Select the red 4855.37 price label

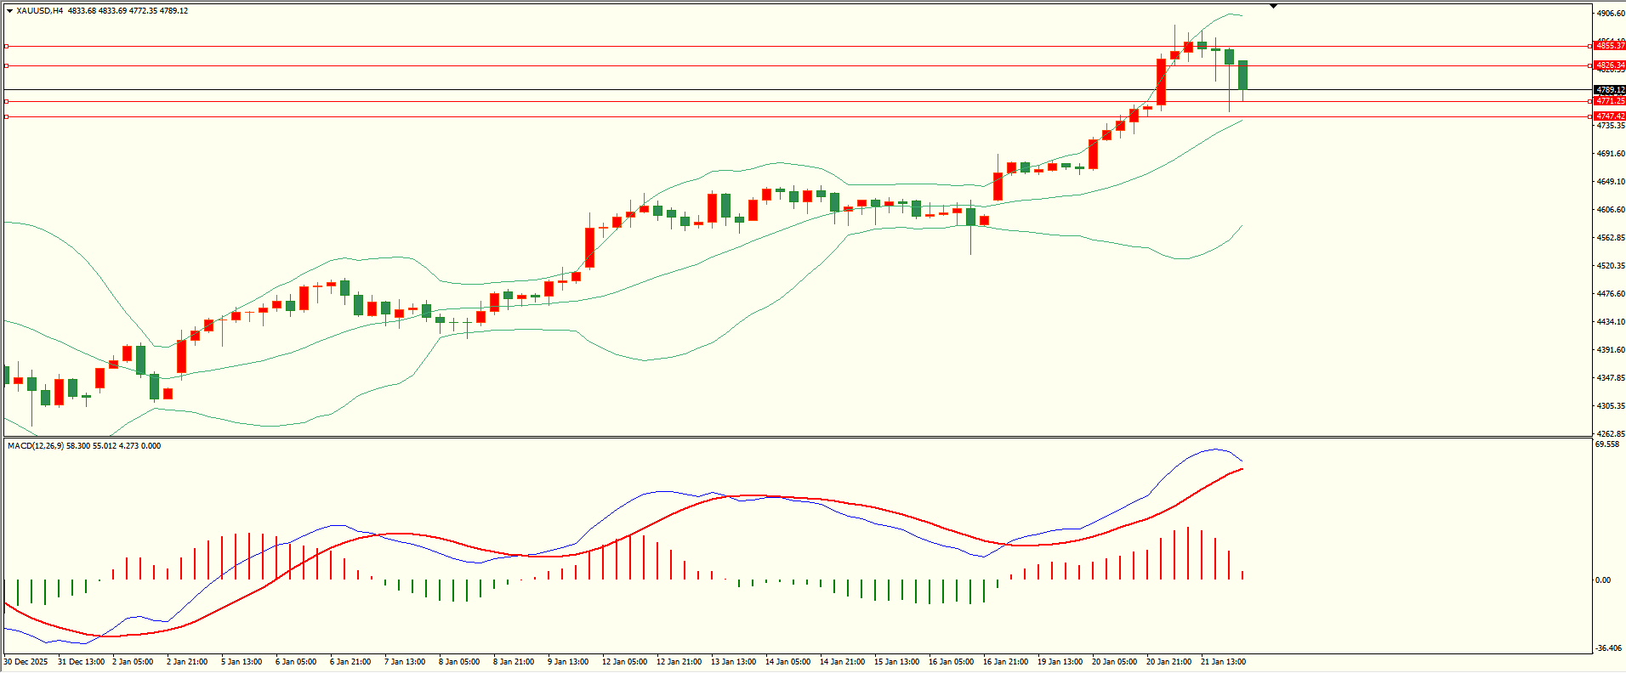1610,46
